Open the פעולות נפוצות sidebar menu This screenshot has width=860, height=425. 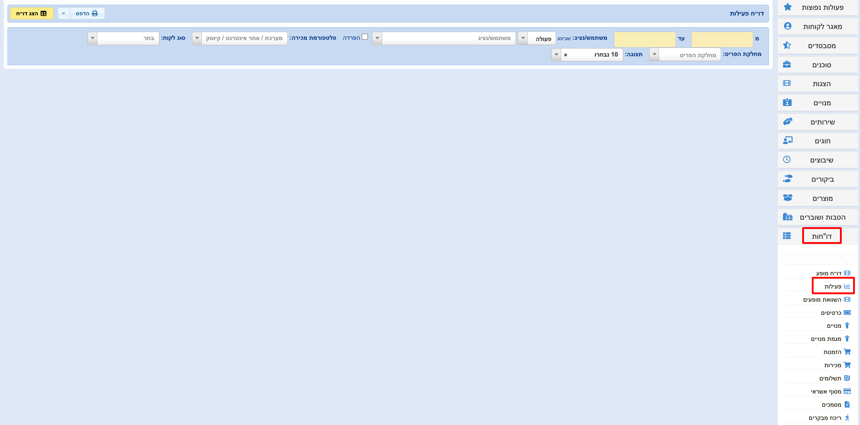(818, 7)
